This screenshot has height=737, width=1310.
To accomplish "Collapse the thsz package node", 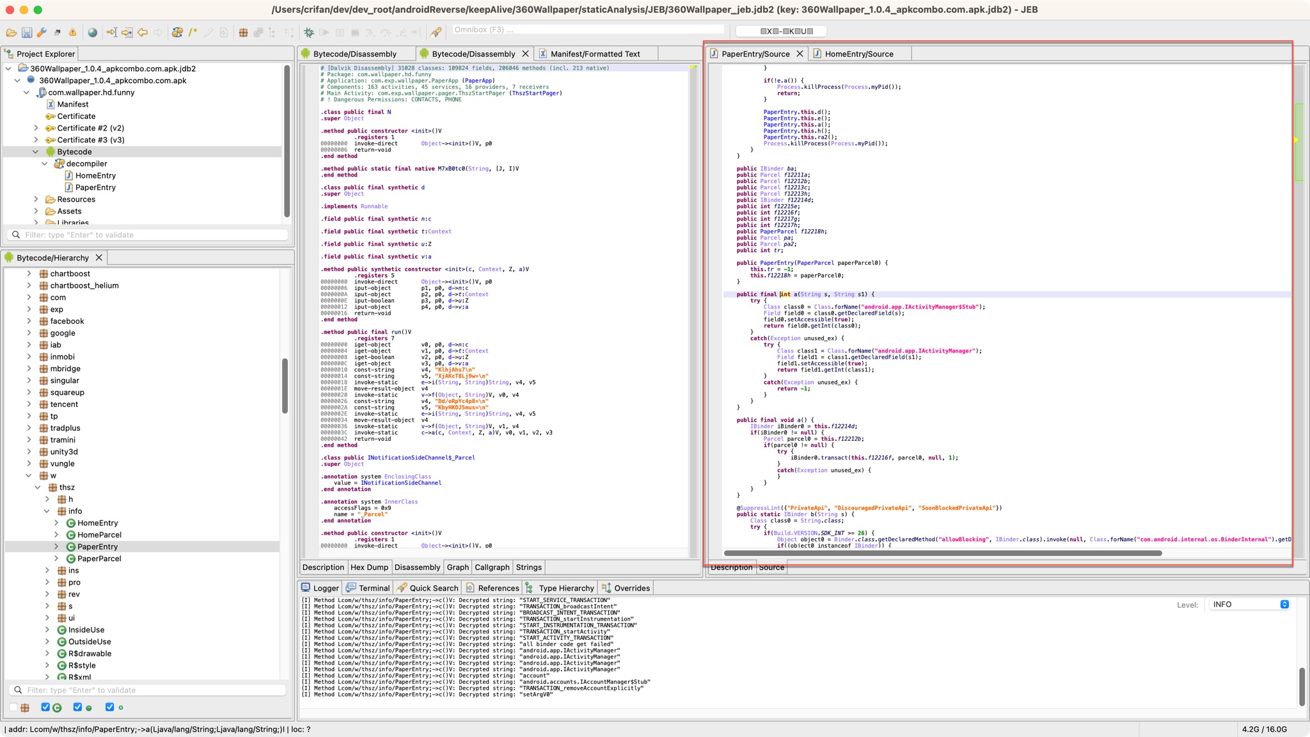I will click(x=38, y=487).
